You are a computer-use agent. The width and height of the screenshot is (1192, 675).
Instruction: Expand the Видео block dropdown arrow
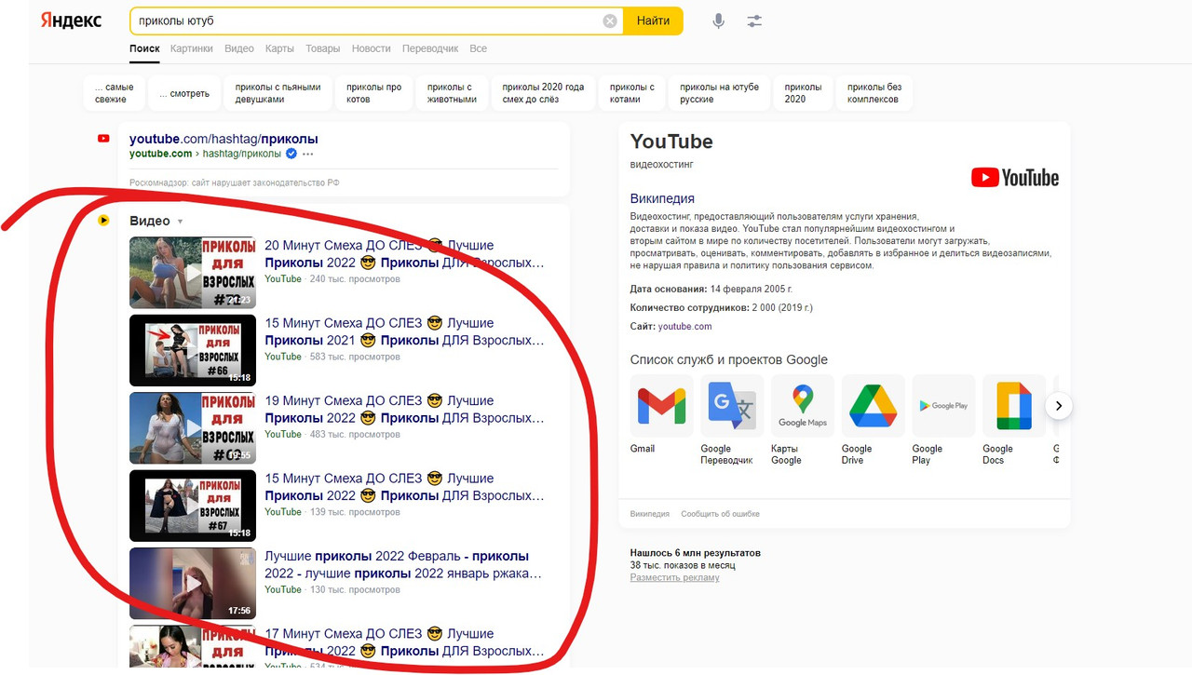(180, 222)
